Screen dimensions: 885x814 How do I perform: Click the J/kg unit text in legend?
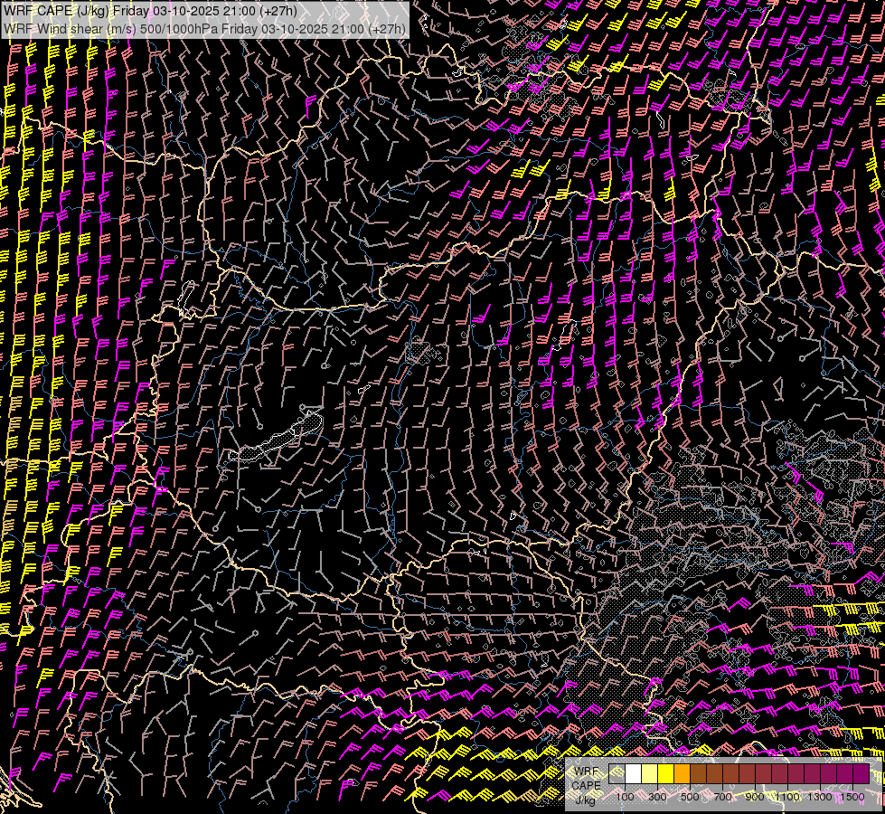(585, 800)
